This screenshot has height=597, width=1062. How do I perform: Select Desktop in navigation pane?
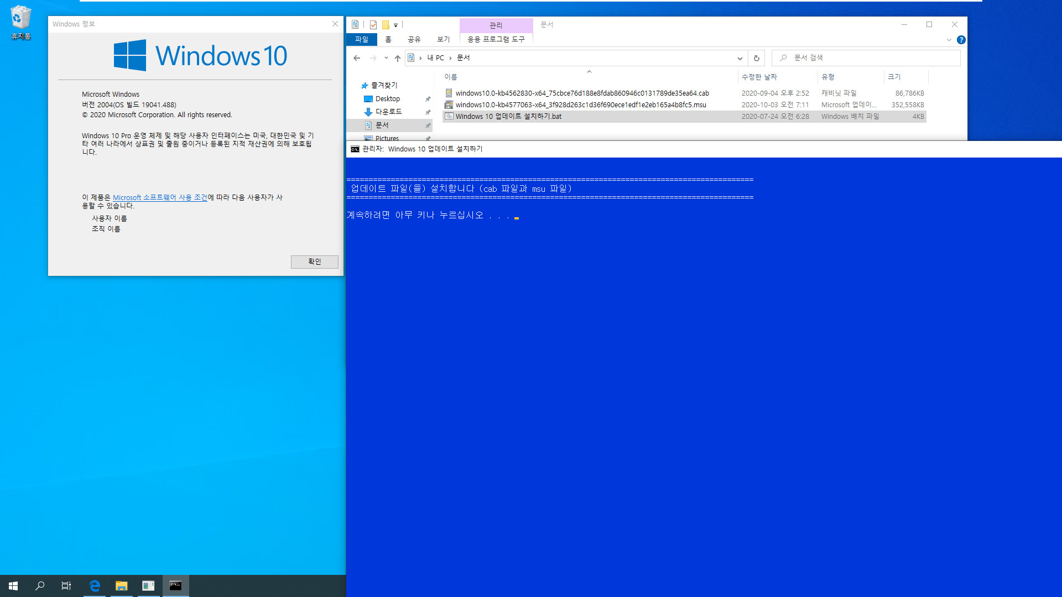387,99
